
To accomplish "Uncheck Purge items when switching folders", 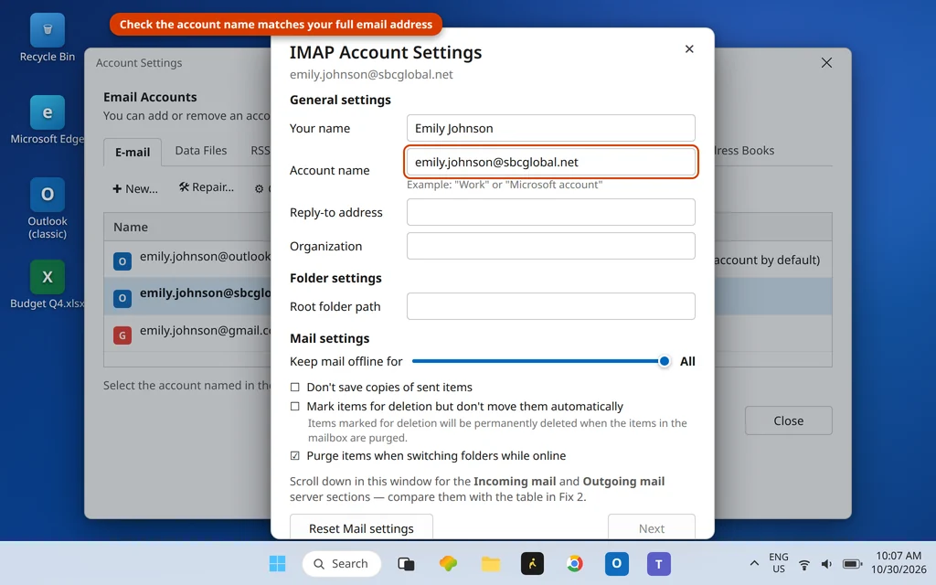I will (x=295, y=455).
